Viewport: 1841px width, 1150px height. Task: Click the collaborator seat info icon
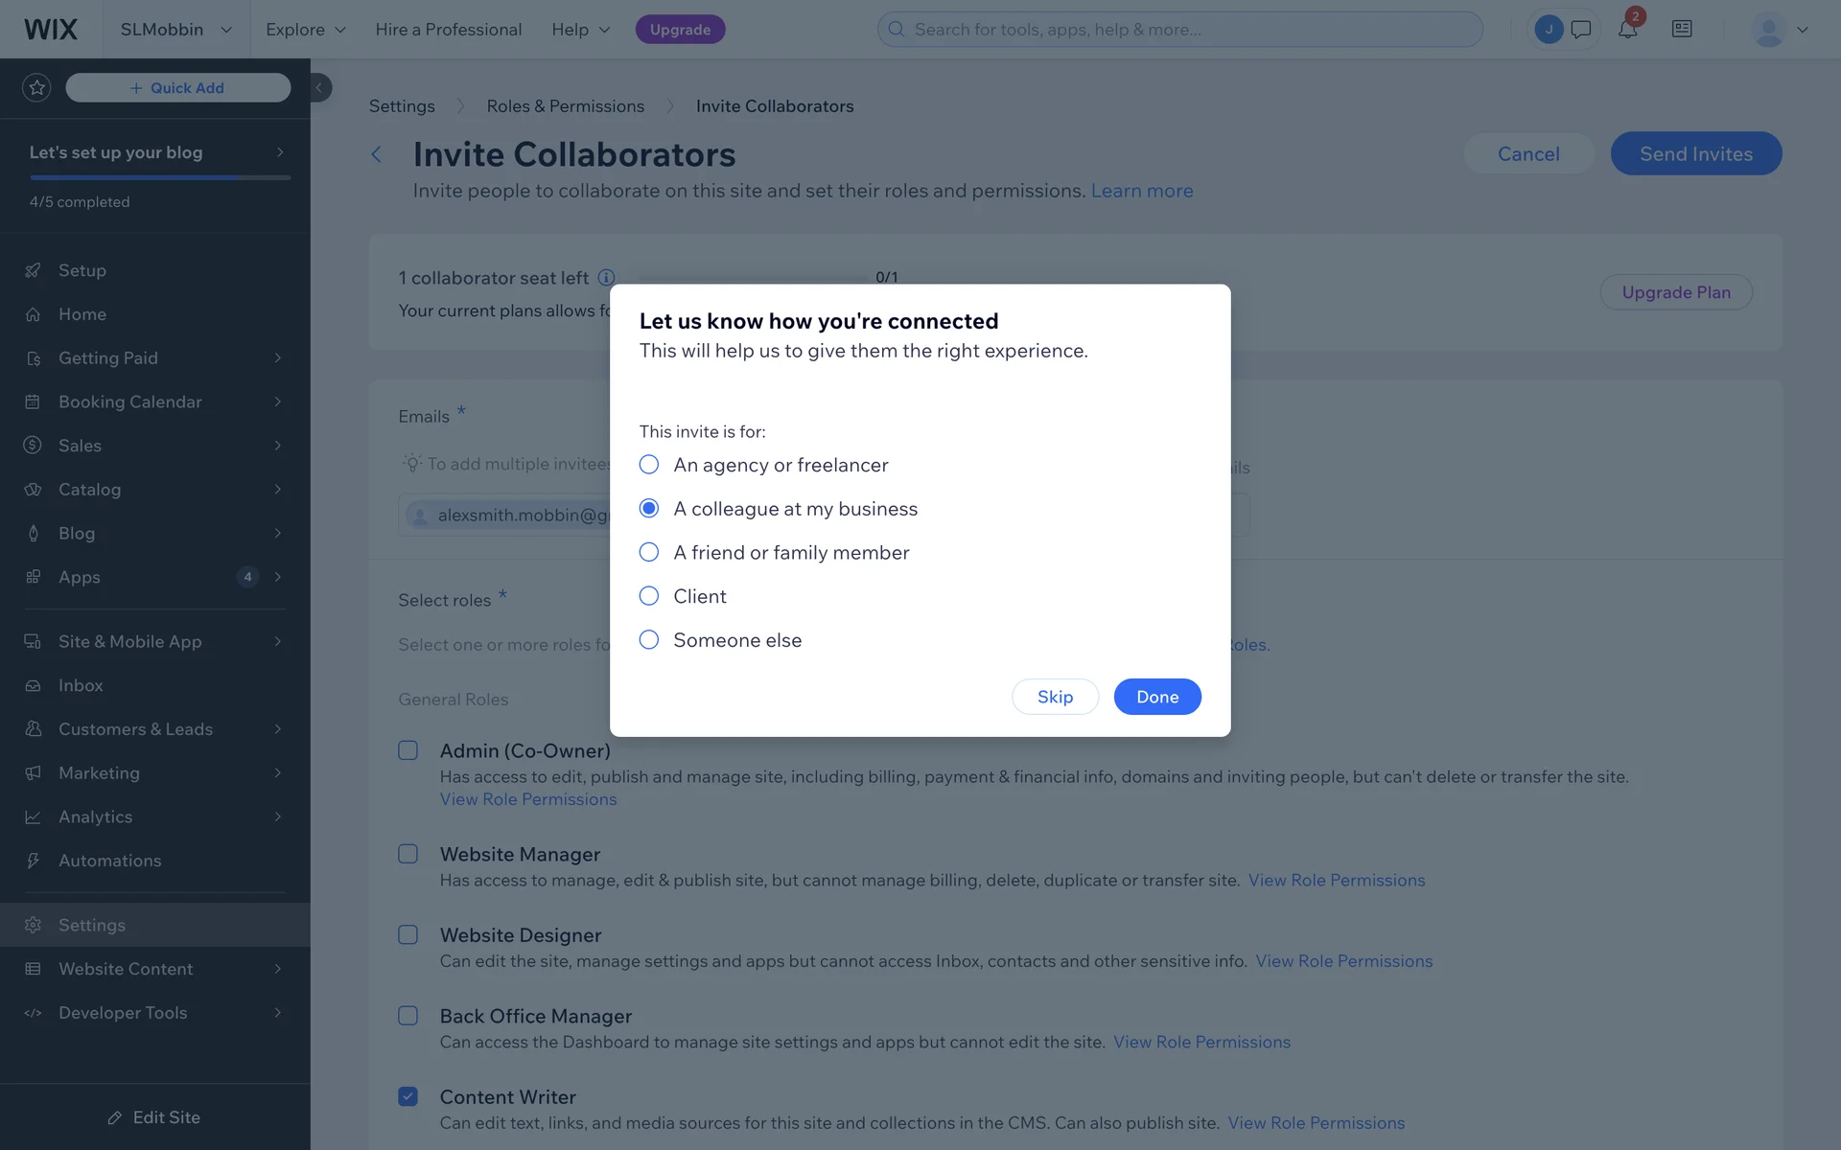tap(606, 278)
